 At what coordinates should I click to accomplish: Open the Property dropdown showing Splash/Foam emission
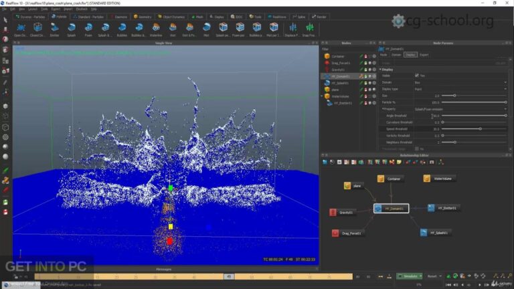460,109
